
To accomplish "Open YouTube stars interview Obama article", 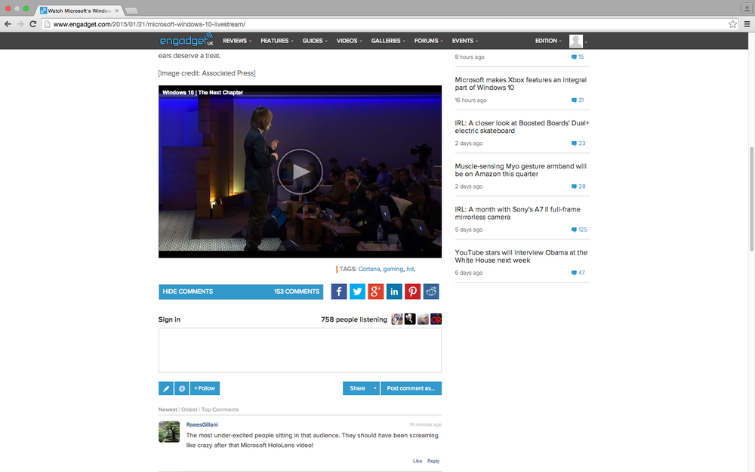I will pyautogui.click(x=521, y=256).
